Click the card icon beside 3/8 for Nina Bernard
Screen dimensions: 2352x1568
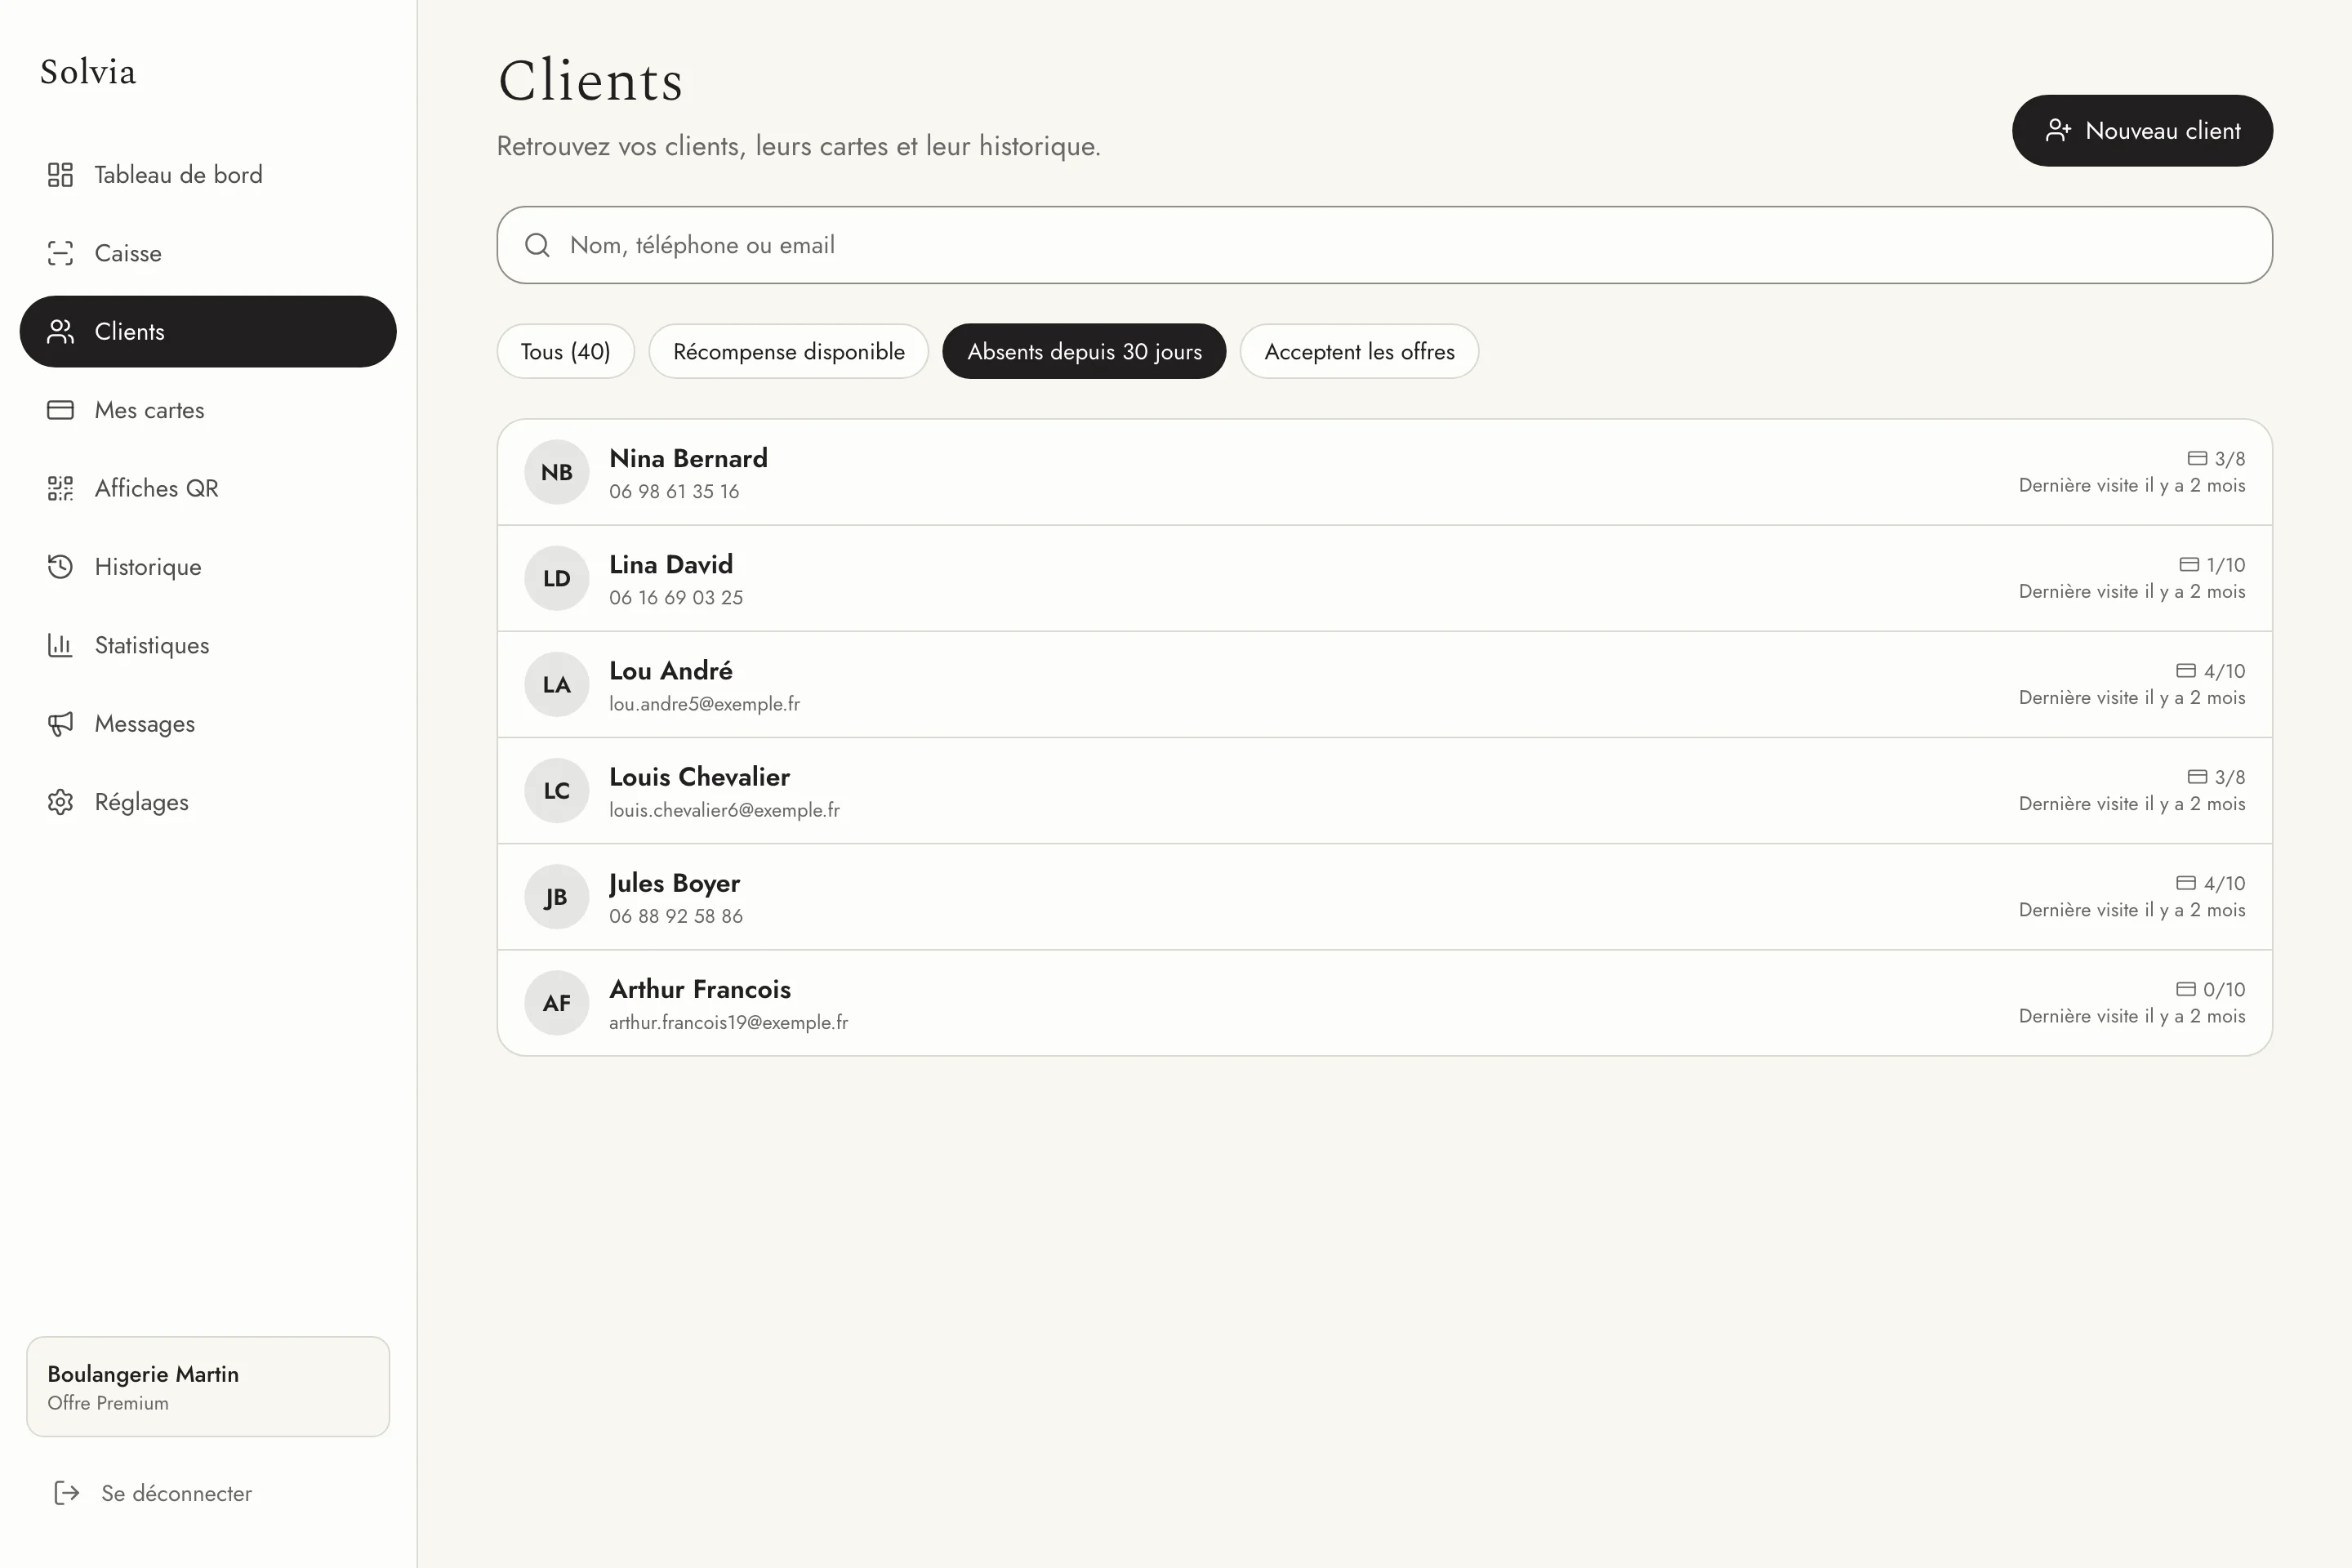[2197, 458]
